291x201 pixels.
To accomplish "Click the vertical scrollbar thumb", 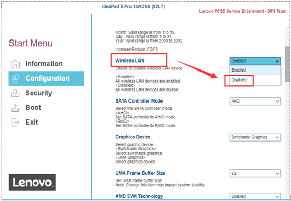I will coord(287,64).
